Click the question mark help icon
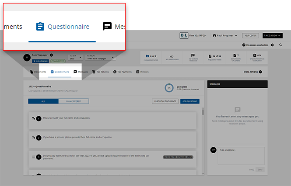The height and width of the screenshot is (186, 291). click(244, 45)
